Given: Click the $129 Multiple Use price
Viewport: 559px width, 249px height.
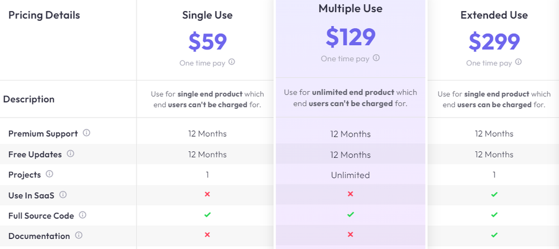Looking at the screenshot, I should coord(350,36).
